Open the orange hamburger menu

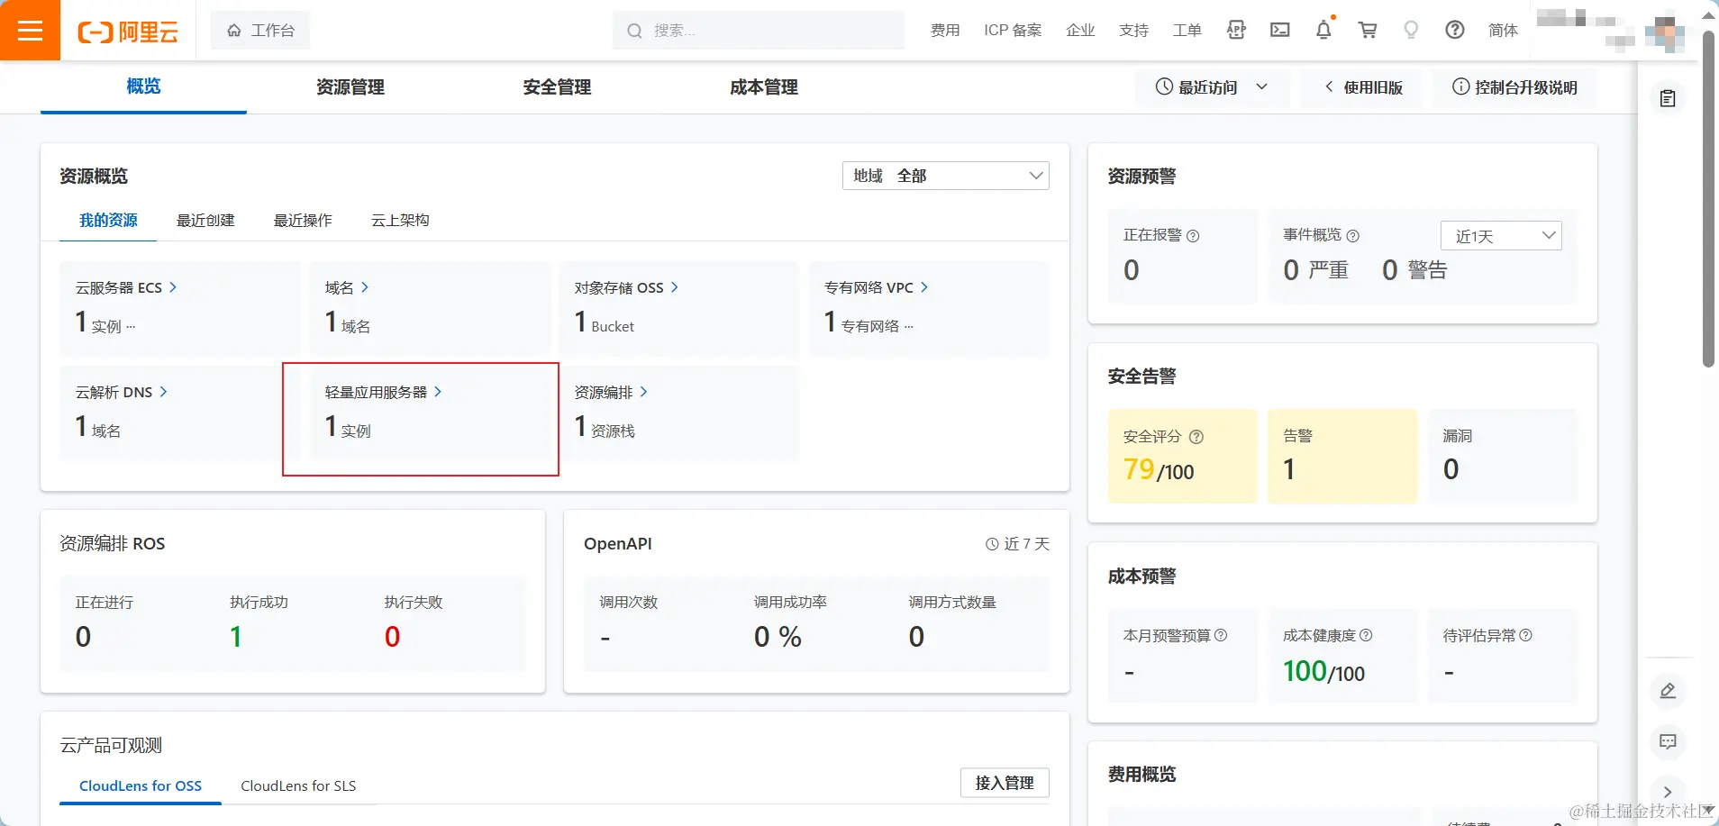[30, 30]
